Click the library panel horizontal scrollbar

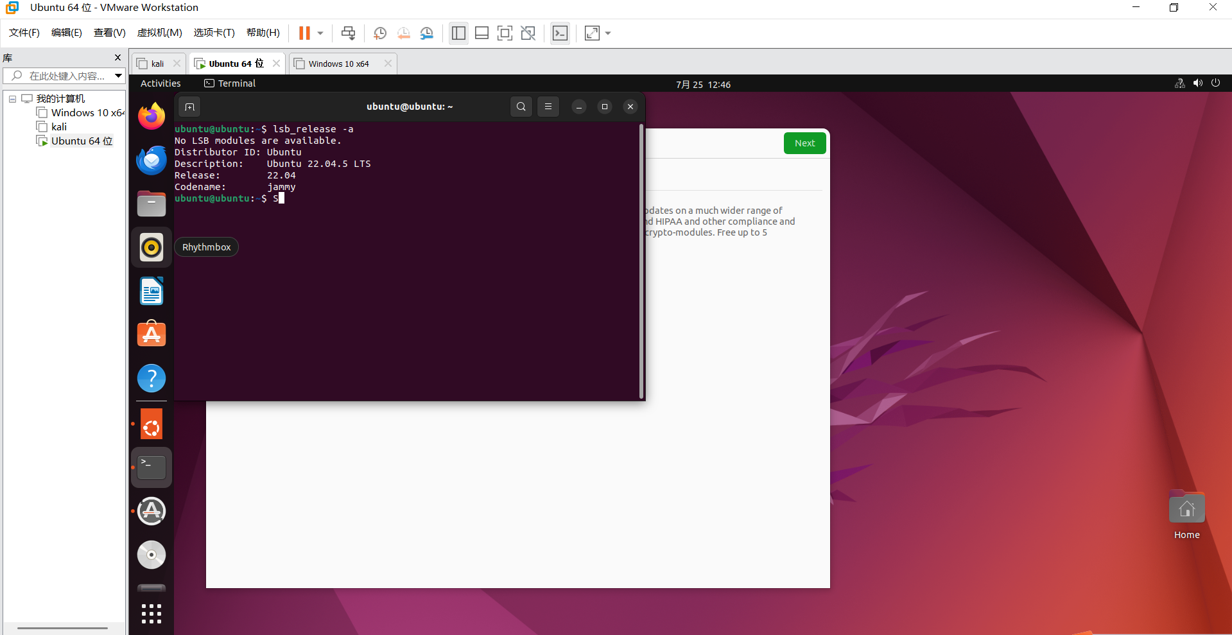point(62,628)
